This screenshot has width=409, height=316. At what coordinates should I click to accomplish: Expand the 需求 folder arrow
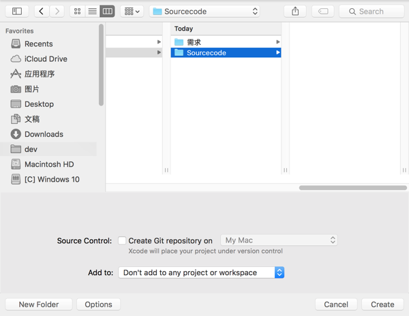tap(278, 42)
